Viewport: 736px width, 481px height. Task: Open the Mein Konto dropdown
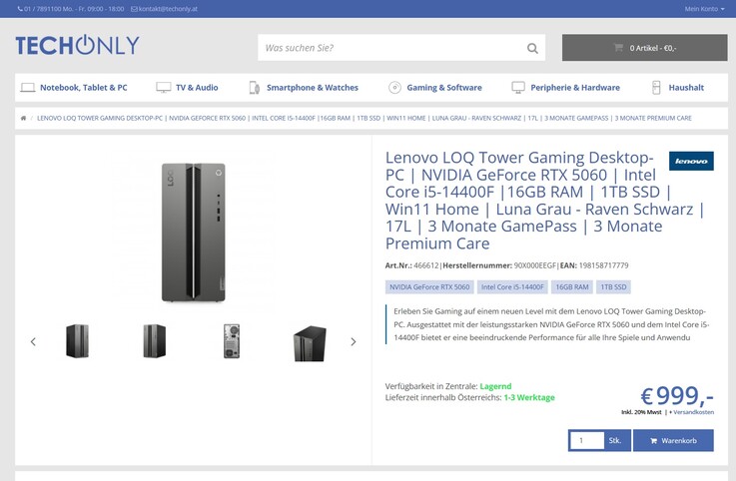(x=704, y=8)
